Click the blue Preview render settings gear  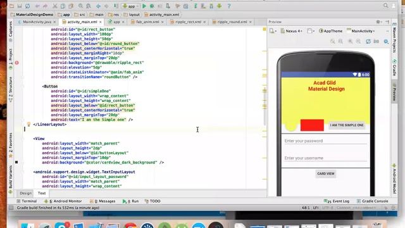click(386, 41)
